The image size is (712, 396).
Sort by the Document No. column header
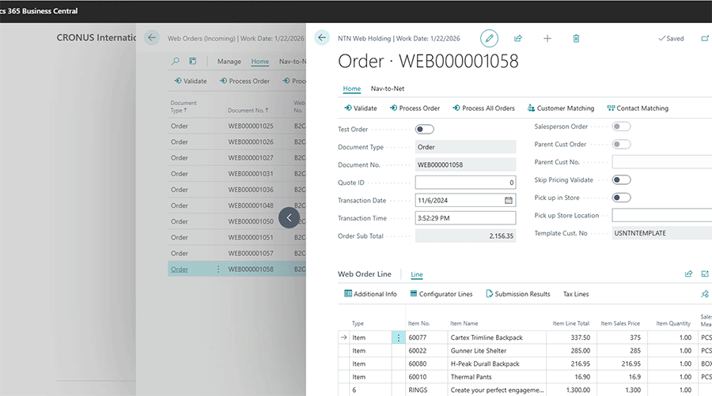point(248,110)
